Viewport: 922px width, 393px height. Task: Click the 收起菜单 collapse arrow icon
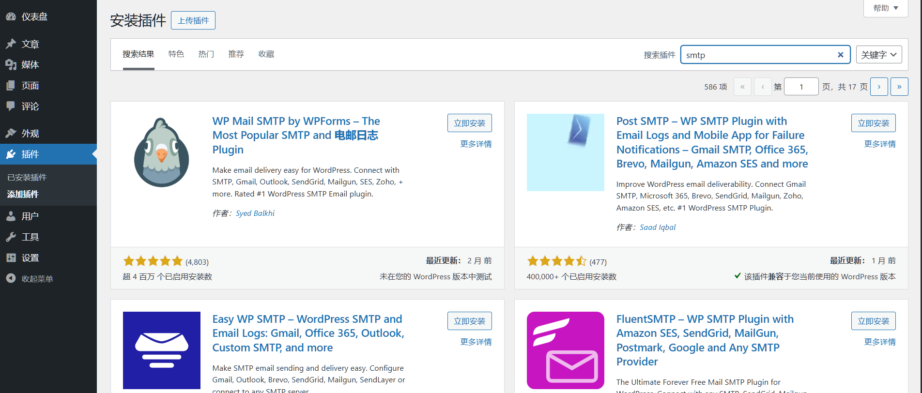click(11, 279)
